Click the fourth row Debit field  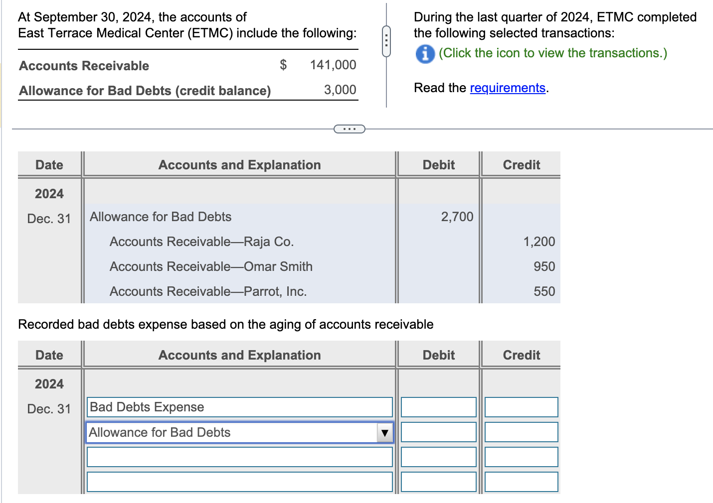439,482
